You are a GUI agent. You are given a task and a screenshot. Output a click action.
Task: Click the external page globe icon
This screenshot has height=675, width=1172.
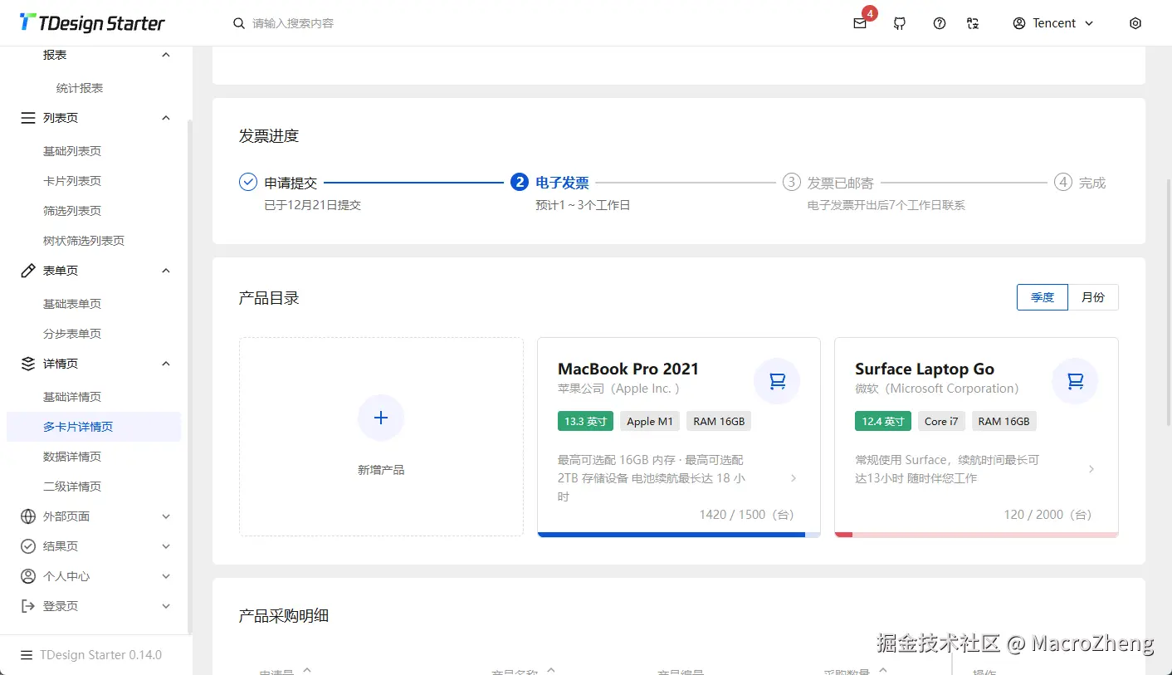[x=28, y=516]
